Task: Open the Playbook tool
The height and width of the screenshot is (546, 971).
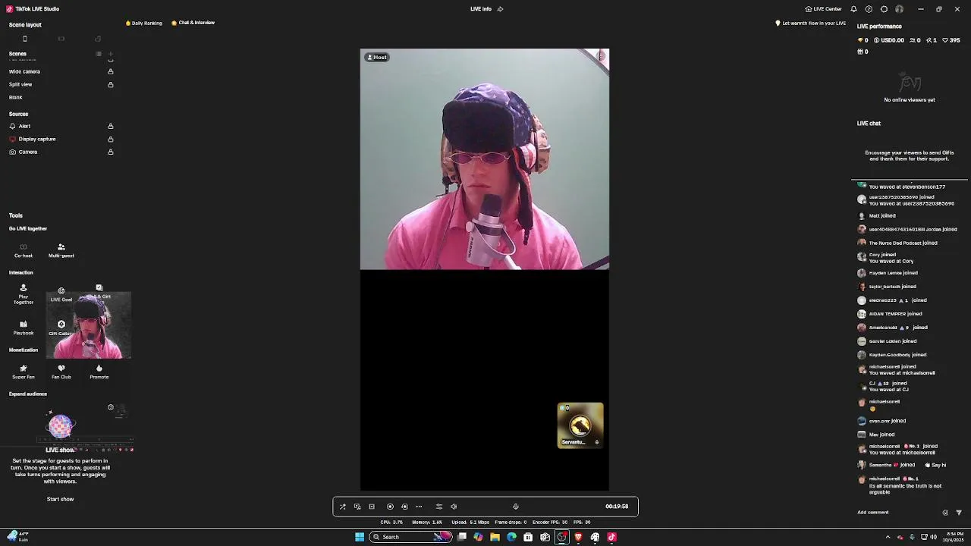Action: pos(24,328)
